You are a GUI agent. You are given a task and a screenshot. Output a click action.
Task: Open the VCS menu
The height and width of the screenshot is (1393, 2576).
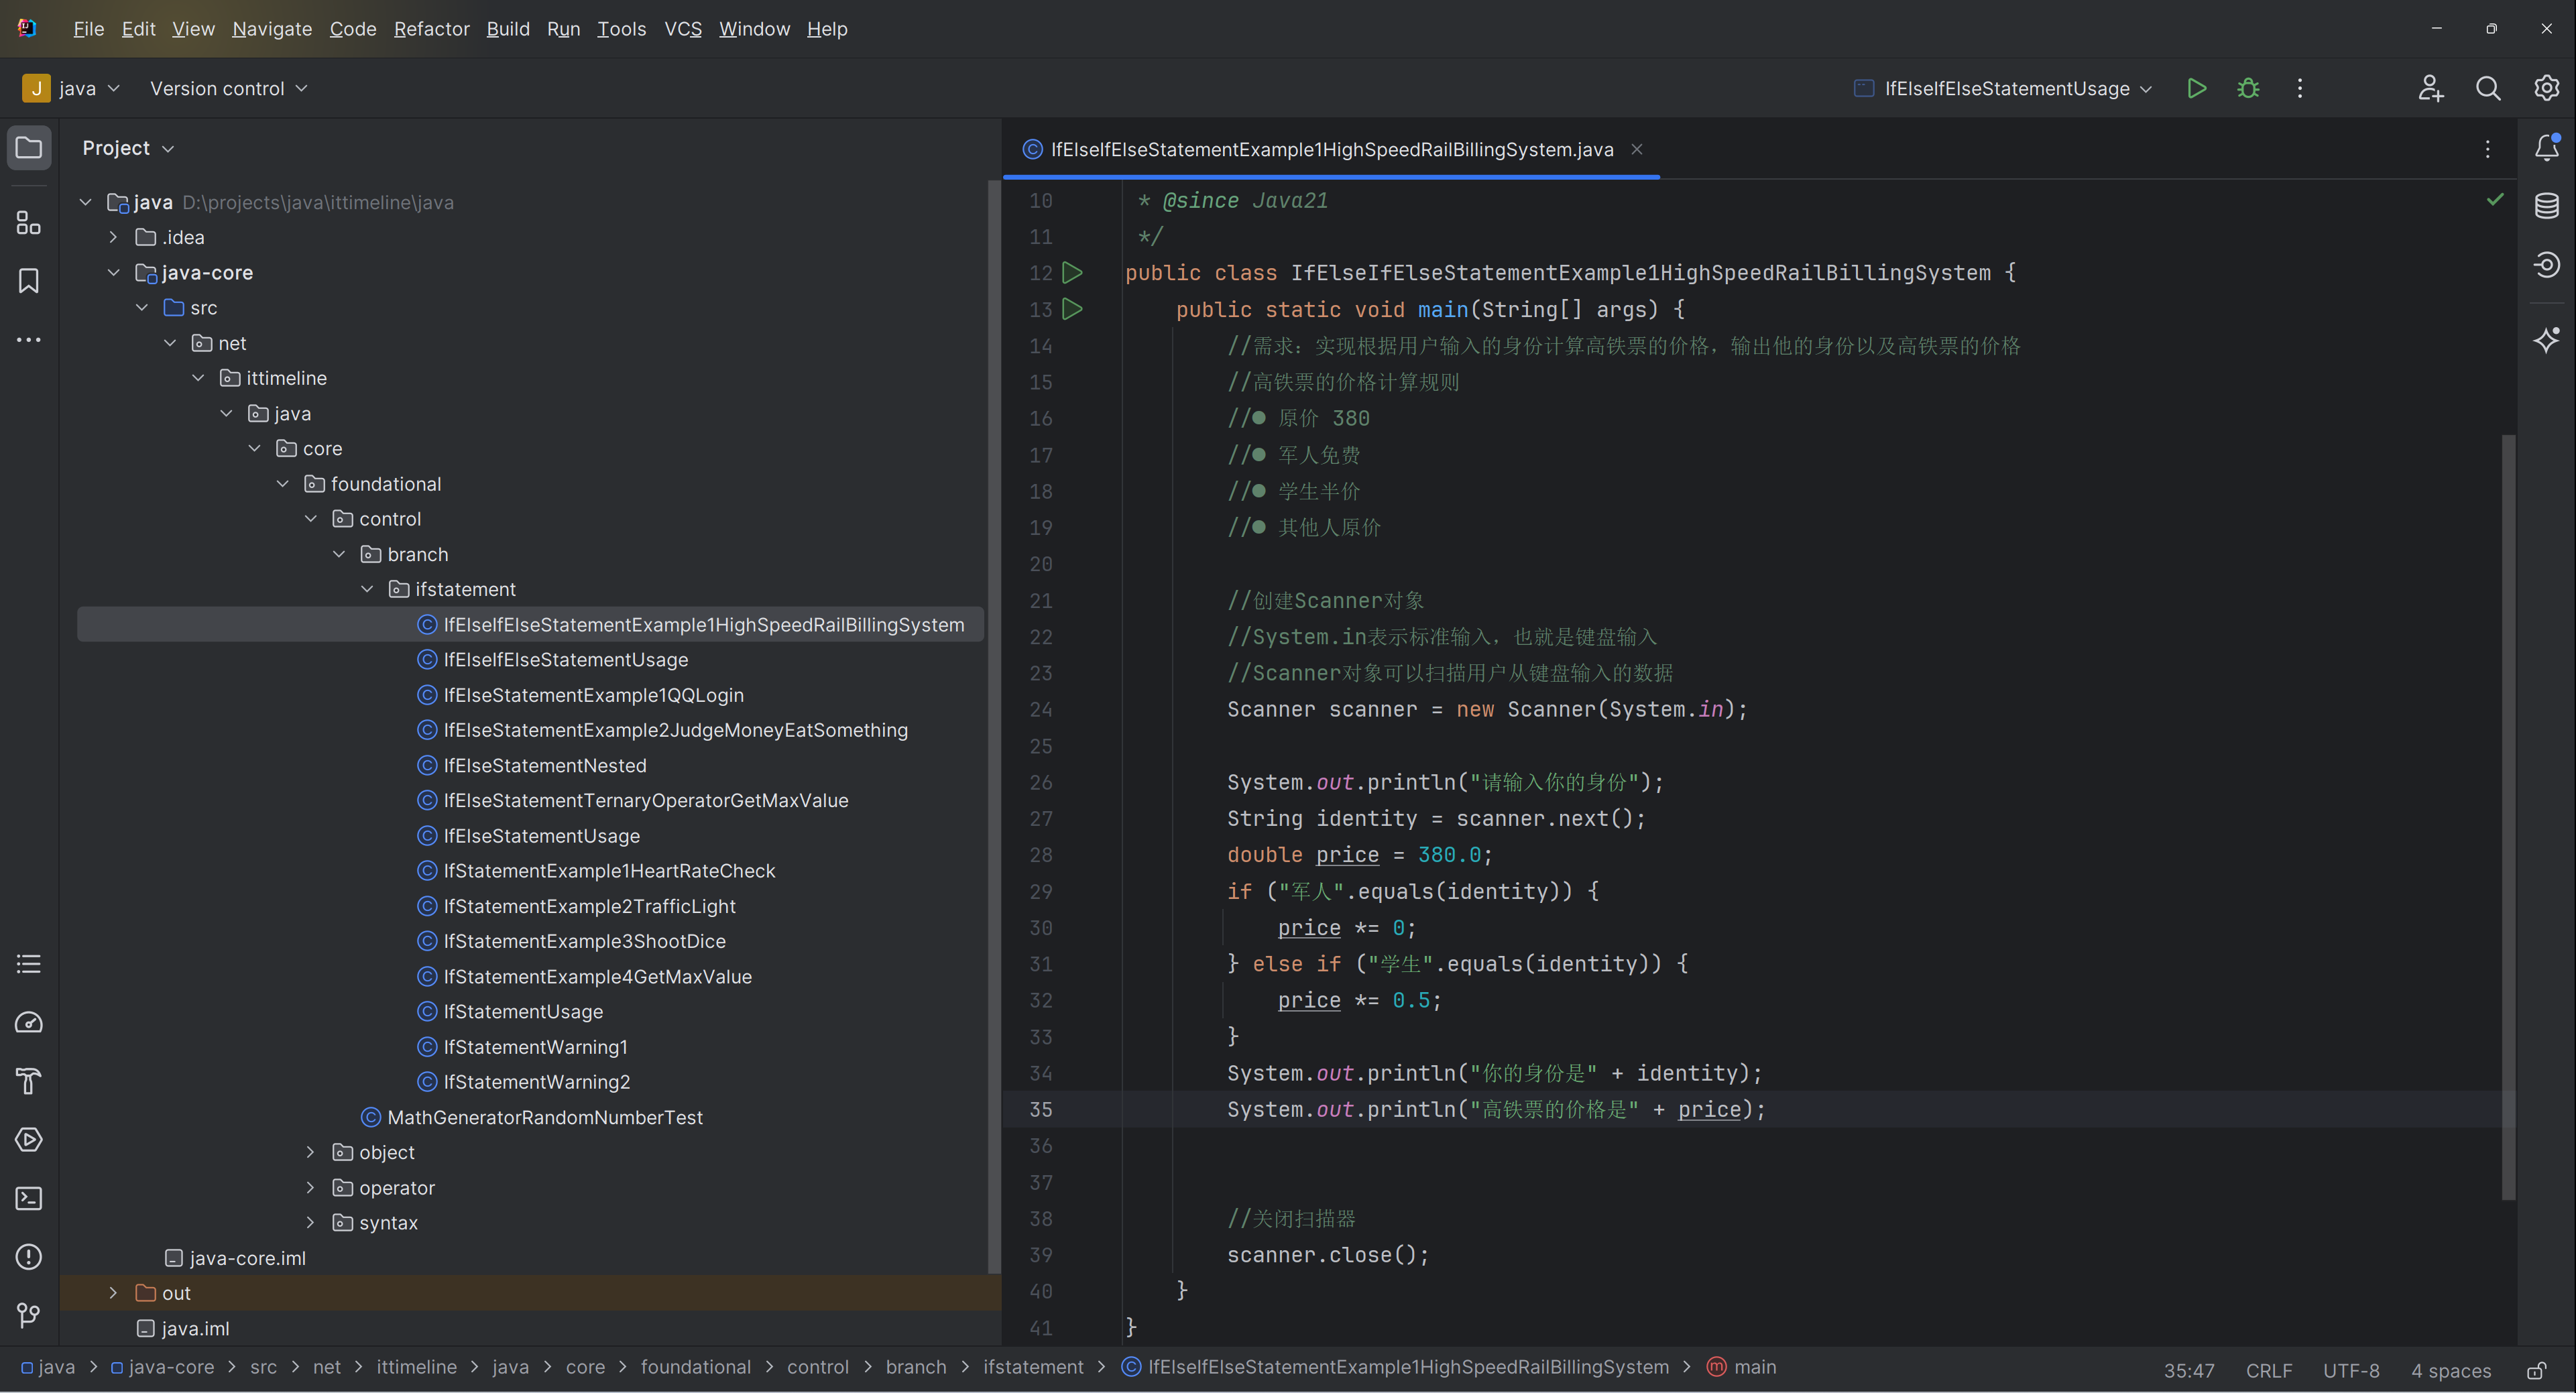683,29
